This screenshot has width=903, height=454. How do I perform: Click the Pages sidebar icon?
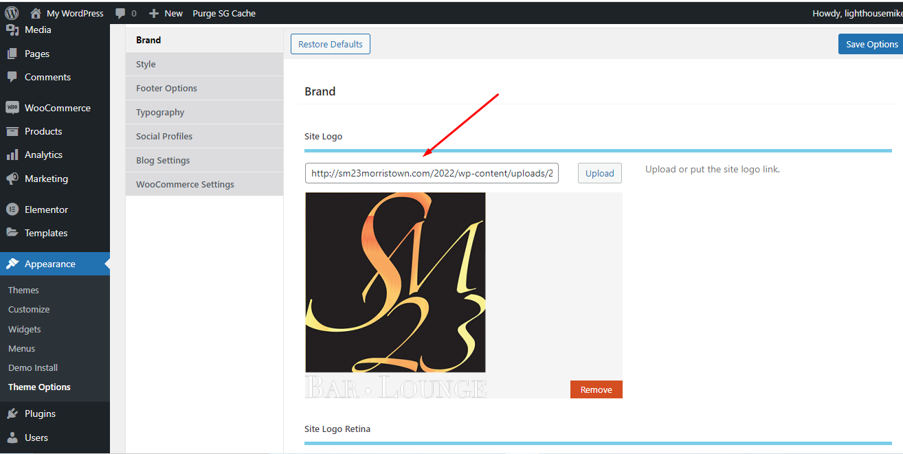click(x=12, y=54)
